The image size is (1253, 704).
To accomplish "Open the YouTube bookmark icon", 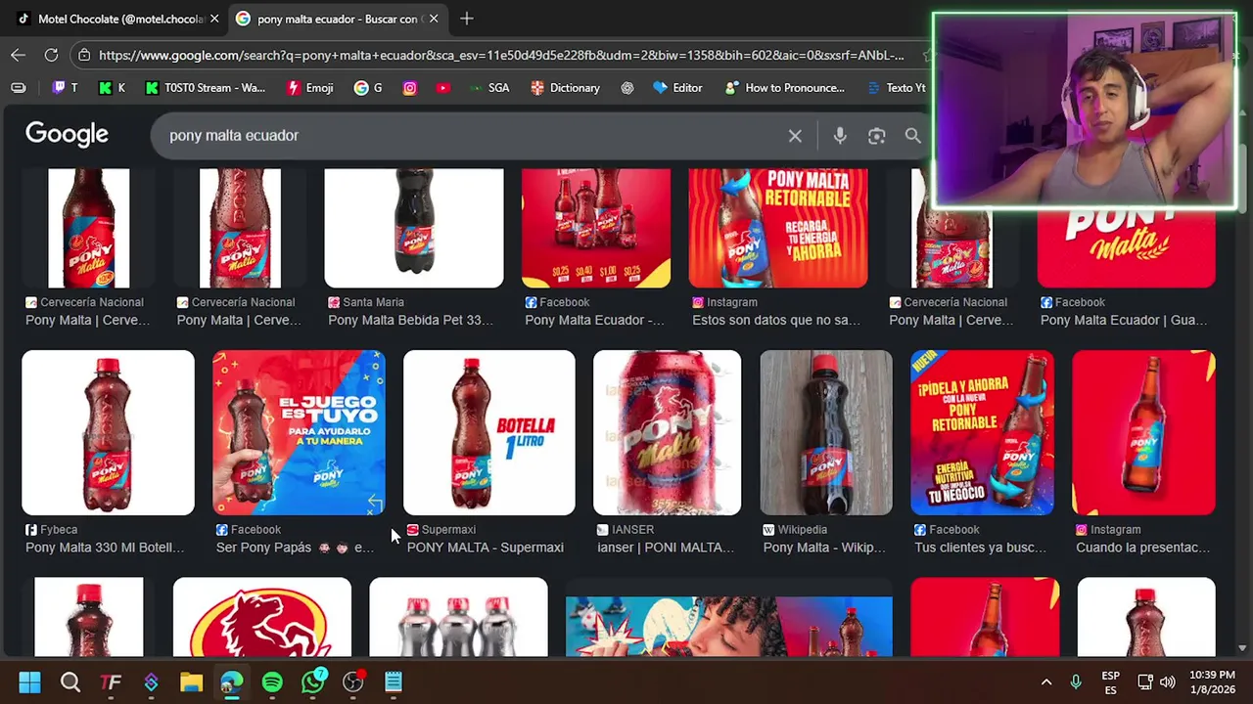I will [443, 88].
